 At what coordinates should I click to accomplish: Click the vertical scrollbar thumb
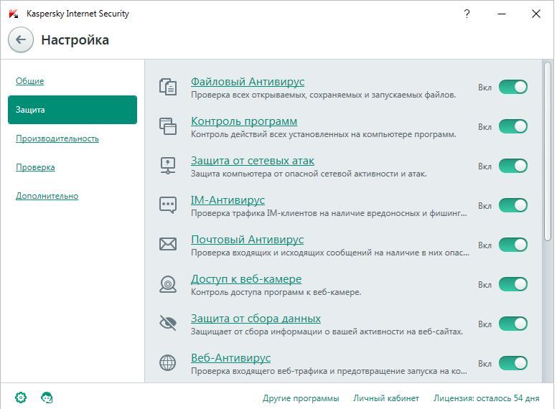548,151
